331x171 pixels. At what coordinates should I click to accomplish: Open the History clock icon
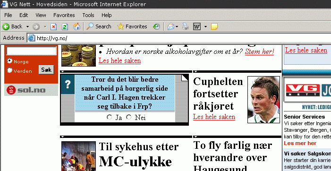(x=156, y=26)
